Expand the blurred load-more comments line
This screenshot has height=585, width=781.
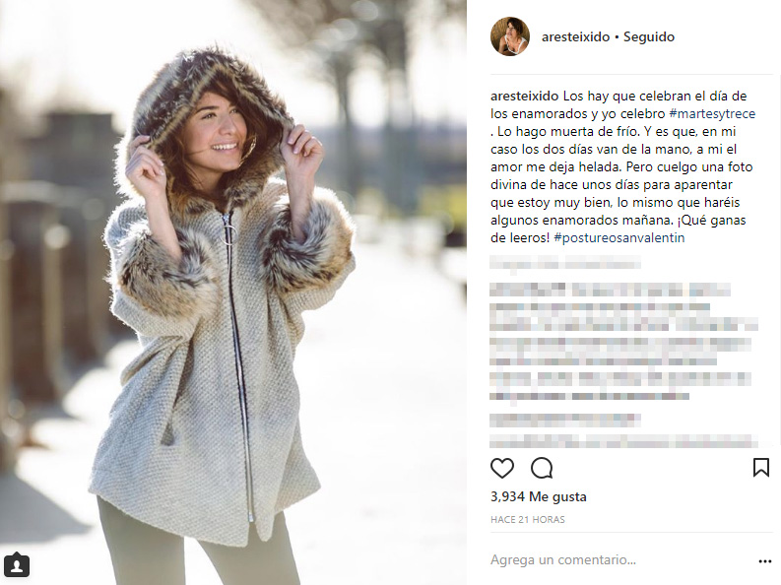[565, 263]
